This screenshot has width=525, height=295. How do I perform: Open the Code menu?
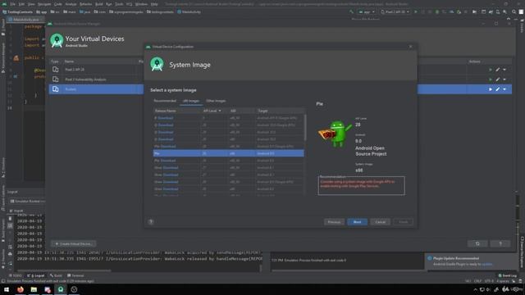point(58,4)
